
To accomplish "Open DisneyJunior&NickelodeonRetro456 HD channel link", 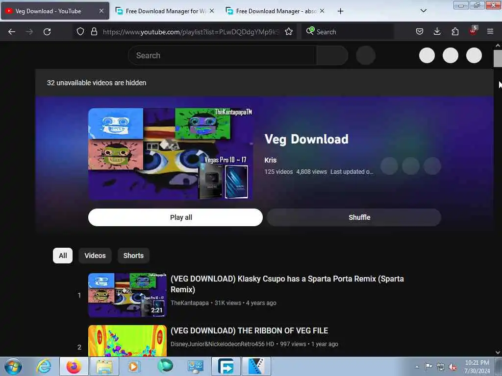I will tap(222, 344).
